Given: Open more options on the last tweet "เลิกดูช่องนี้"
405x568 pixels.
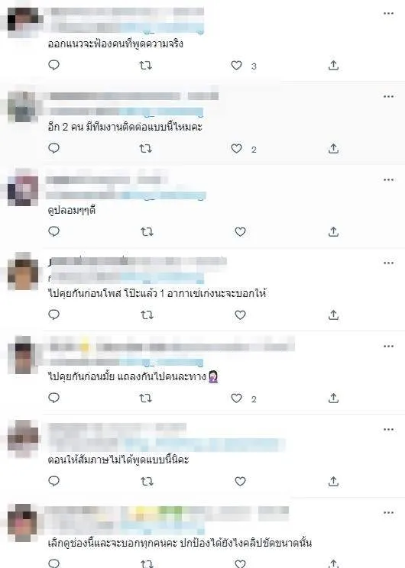Looking at the screenshot, I should (388, 512).
